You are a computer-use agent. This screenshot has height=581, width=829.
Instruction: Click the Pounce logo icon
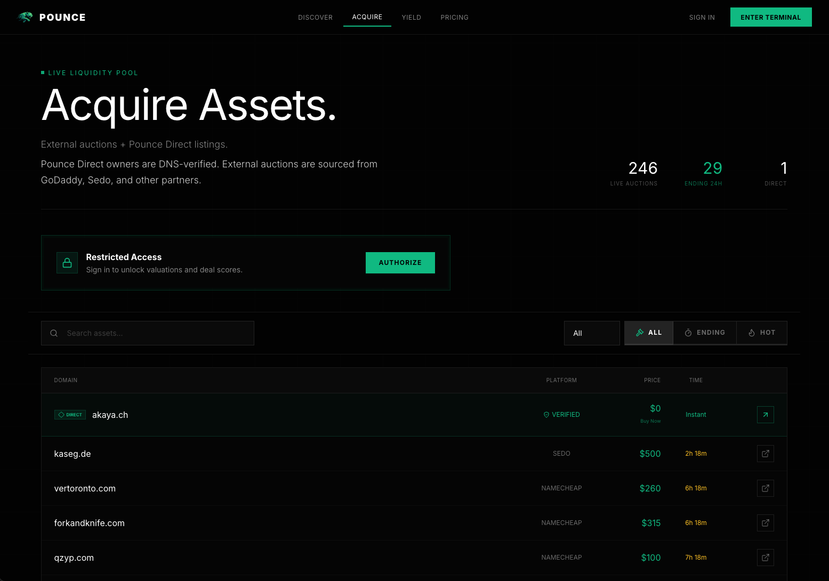pos(25,17)
